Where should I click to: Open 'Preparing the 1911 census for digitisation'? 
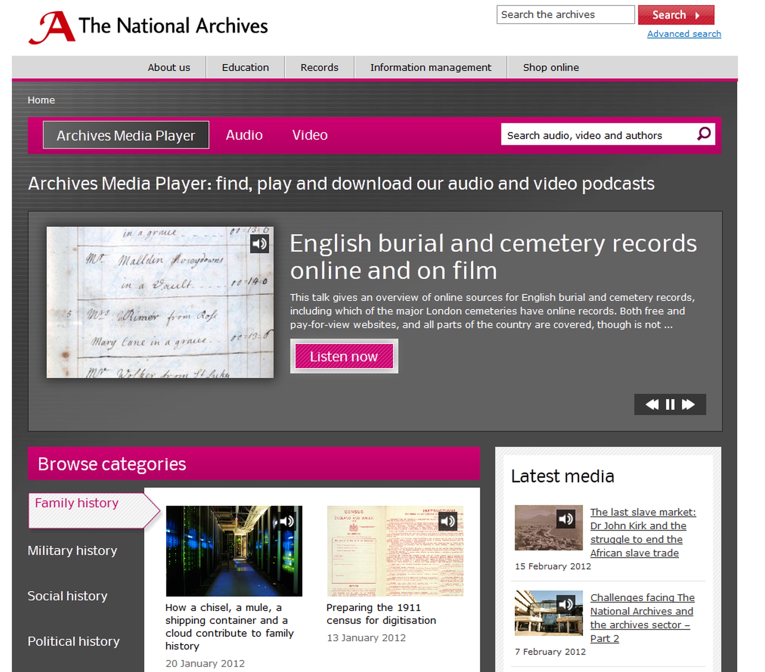click(x=381, y=614)
